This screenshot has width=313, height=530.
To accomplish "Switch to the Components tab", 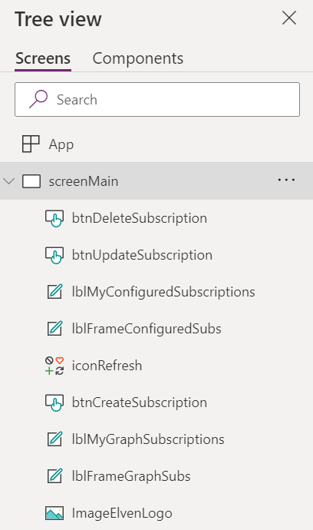I will [138, 58].
